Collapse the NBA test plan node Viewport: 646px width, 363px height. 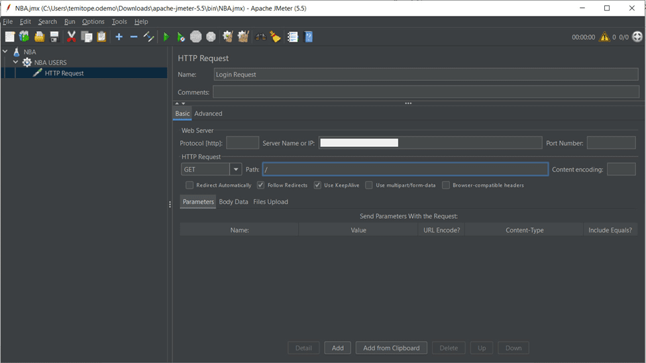(6, 52)
